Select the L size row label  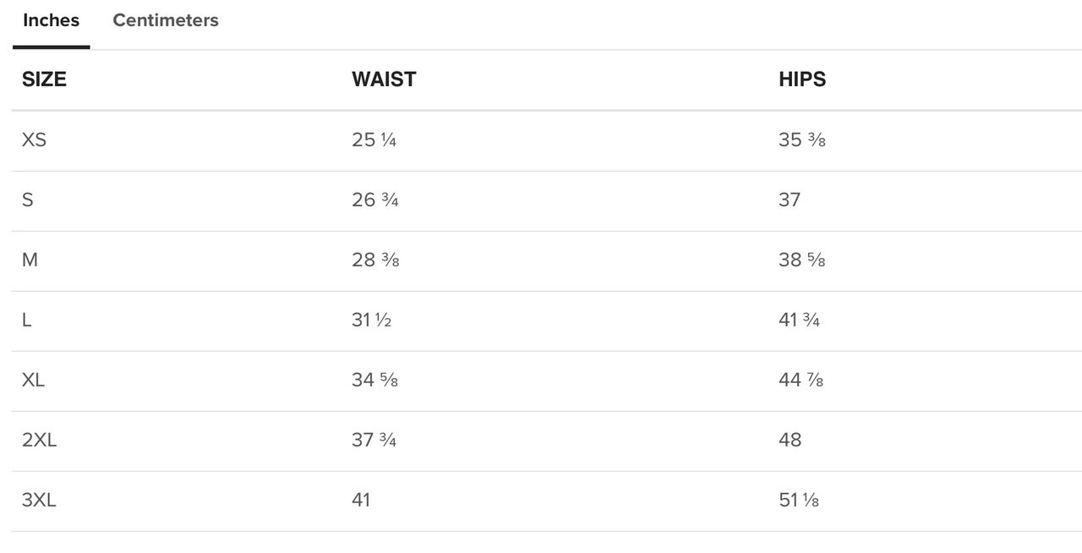[x=27, y=320]
